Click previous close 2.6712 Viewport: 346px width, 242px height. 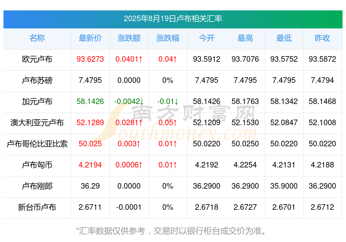pyautogui.click(x=322, y=207)
